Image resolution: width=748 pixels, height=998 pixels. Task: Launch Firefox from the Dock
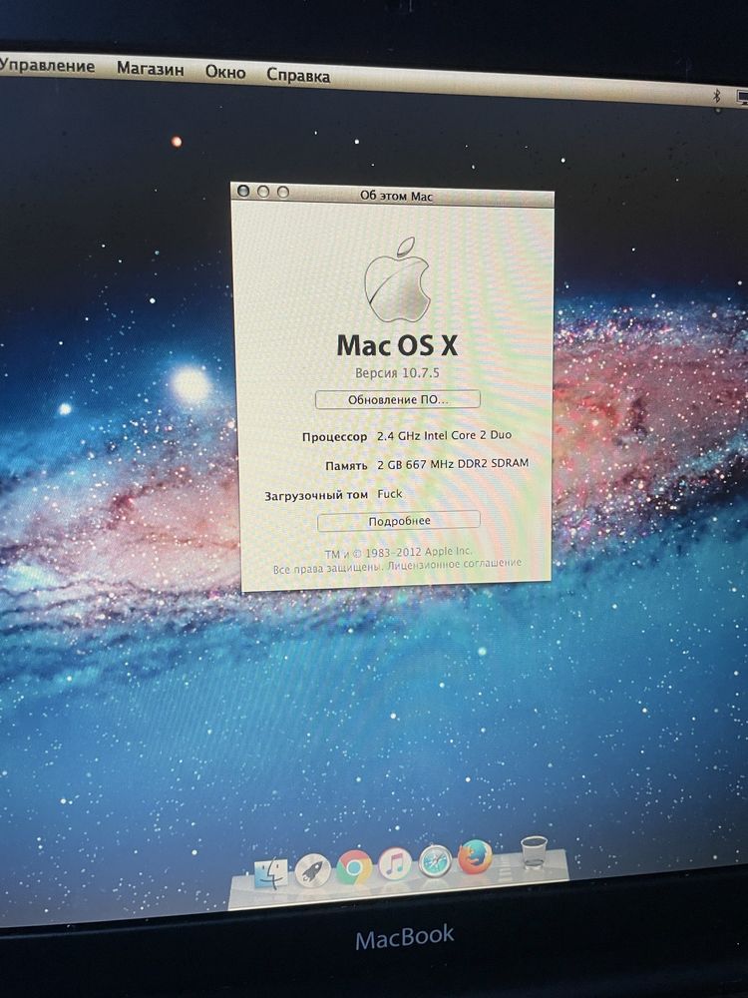click(475, 857)
